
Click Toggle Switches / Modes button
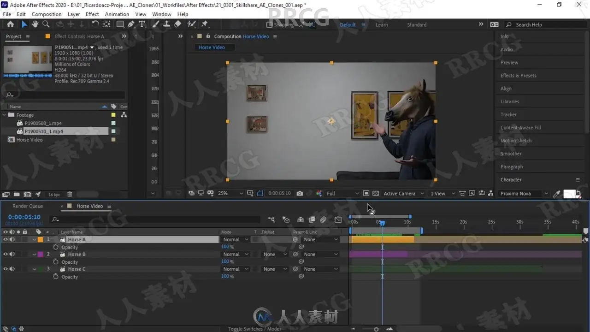click(255, 329)
